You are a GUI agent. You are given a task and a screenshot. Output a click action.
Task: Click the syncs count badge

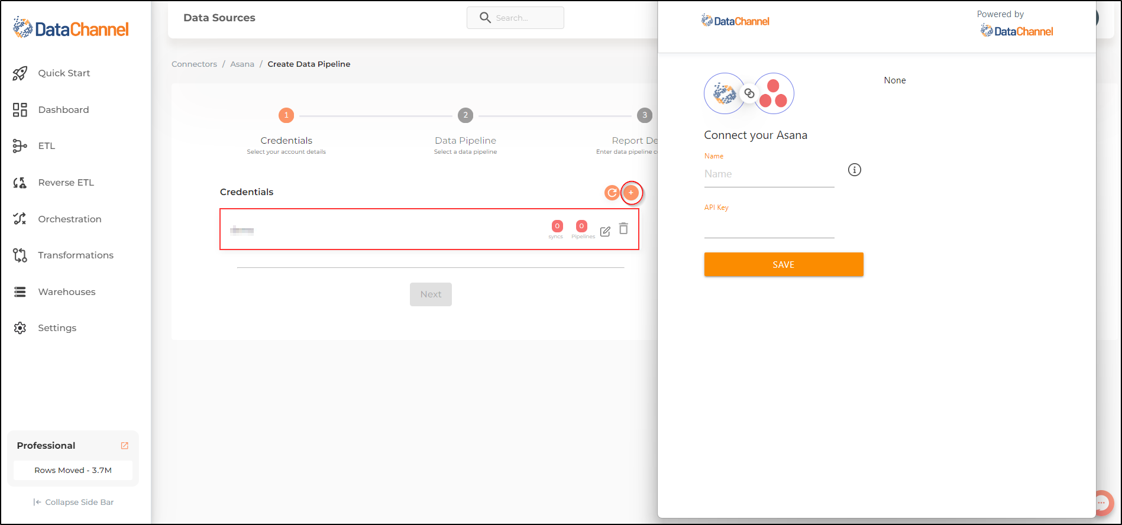pos(557,226)
